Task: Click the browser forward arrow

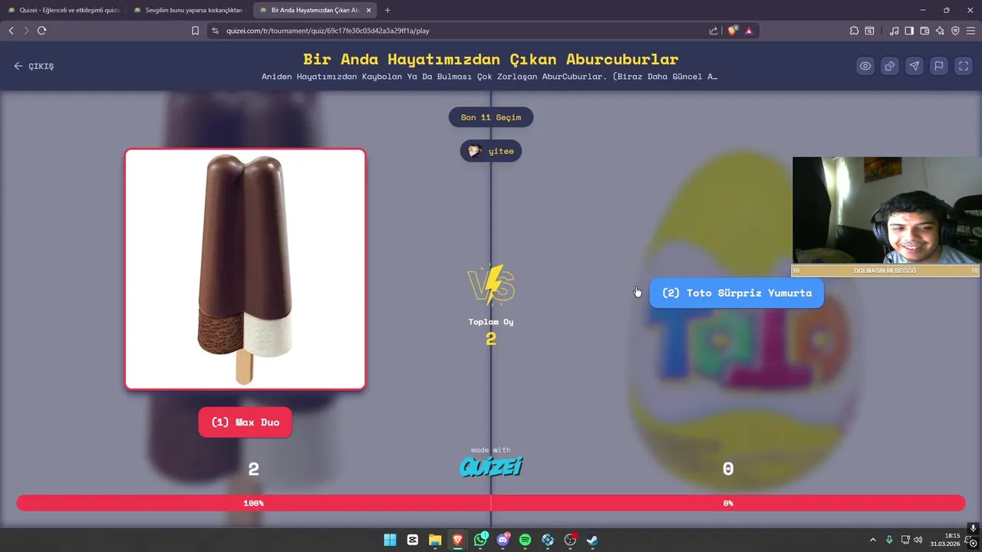Action: (x=26, y=31)
